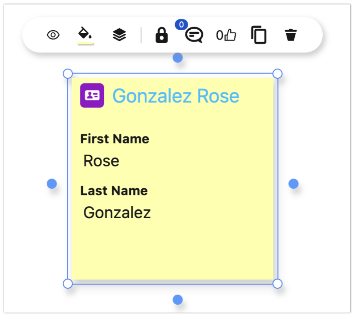Click the blue connector dot right of card
Viewport: 356px width, 318px height.
pyautogui.click(x=293, y=184)
